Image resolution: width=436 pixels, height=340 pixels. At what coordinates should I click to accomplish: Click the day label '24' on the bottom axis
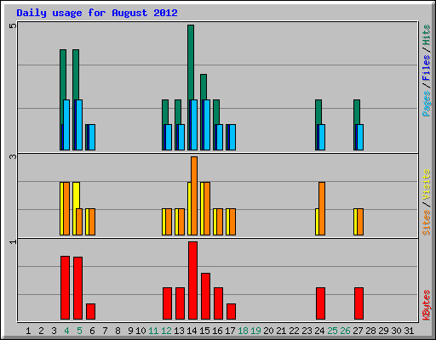(319, 331)
